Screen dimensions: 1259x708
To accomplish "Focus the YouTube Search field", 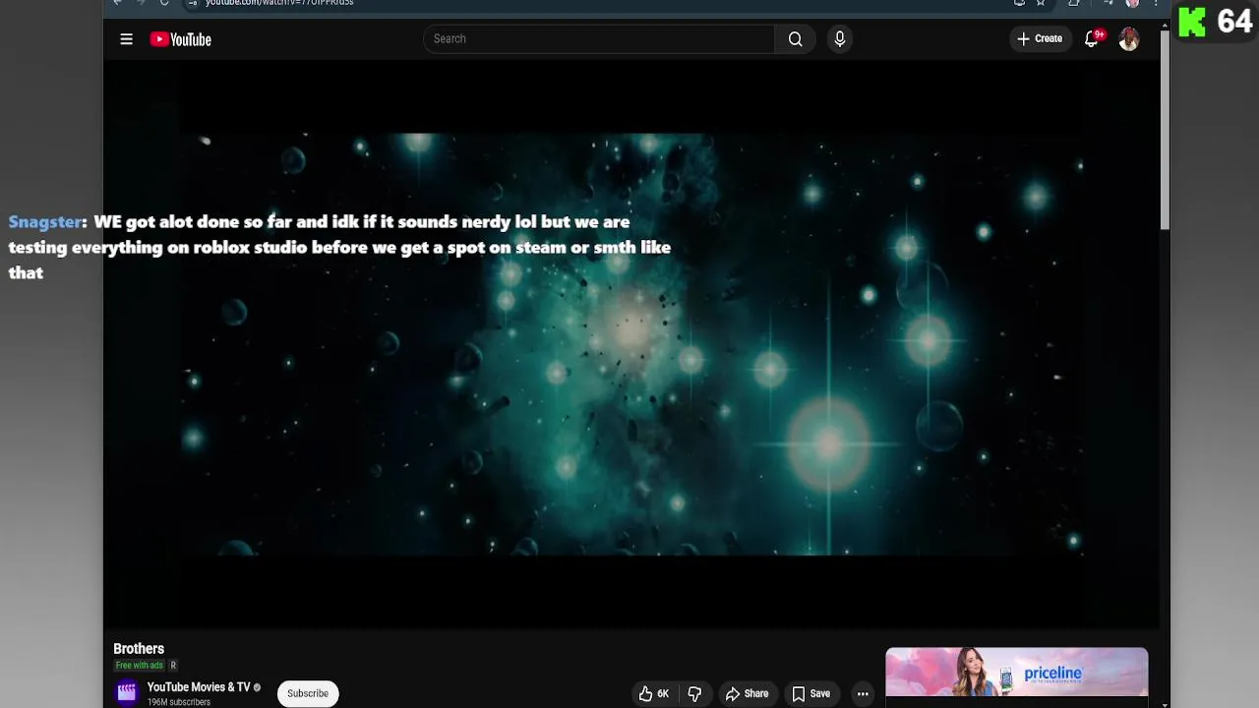I will point(599,39).
